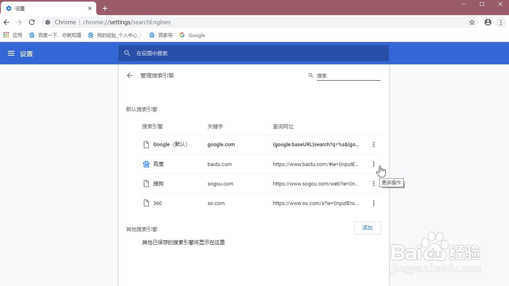Open the 百家号 bookmark
Viewport: 509px width, 286px height.
tap(161, 35)
